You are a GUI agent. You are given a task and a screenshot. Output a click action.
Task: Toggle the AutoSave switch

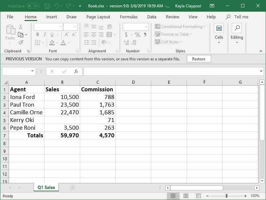pyautogui.click(x=33, y=6)
